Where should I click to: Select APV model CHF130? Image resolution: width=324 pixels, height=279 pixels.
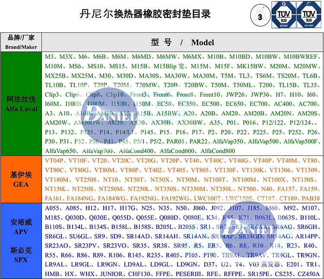[139, 274]
